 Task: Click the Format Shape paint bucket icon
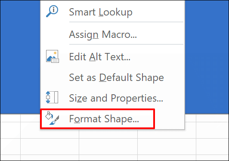52,118
